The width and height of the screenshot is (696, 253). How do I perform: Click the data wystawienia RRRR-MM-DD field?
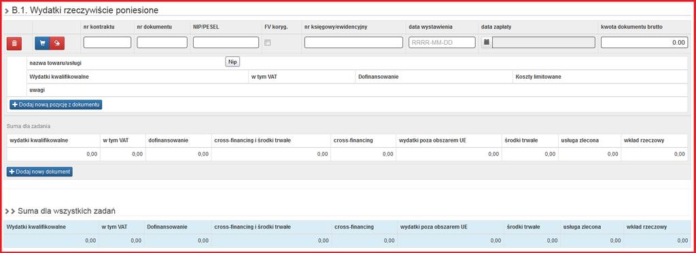[442, 43]
